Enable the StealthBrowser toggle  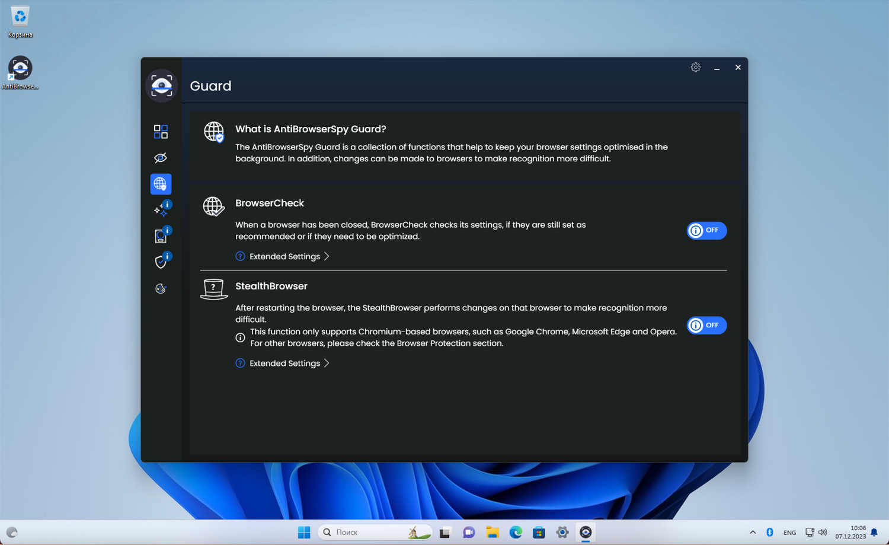pyautogui.click(x=706, y=325)
